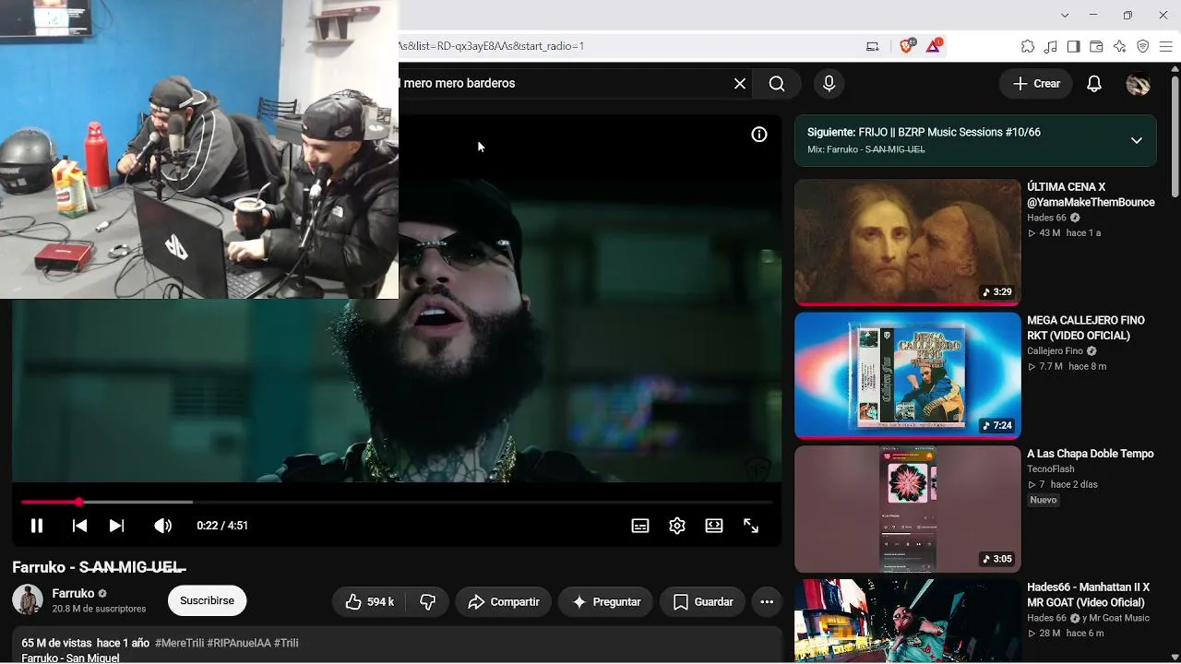1181x664 pixels.
Task: Open the A Las Chapa Doble Tempo title
Action: tap(1091, 454)
